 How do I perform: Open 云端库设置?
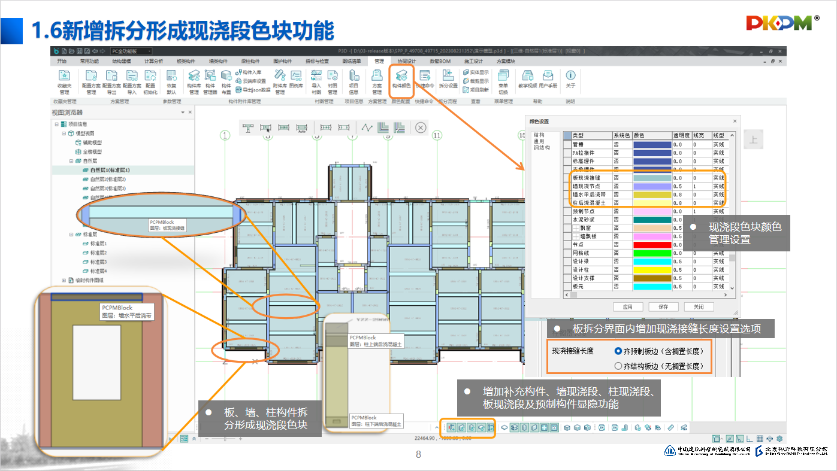250,81
